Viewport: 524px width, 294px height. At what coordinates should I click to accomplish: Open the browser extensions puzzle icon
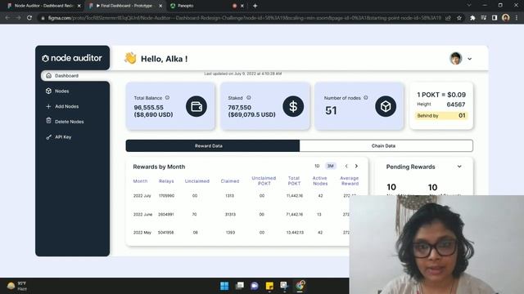(x=472, y=18)
